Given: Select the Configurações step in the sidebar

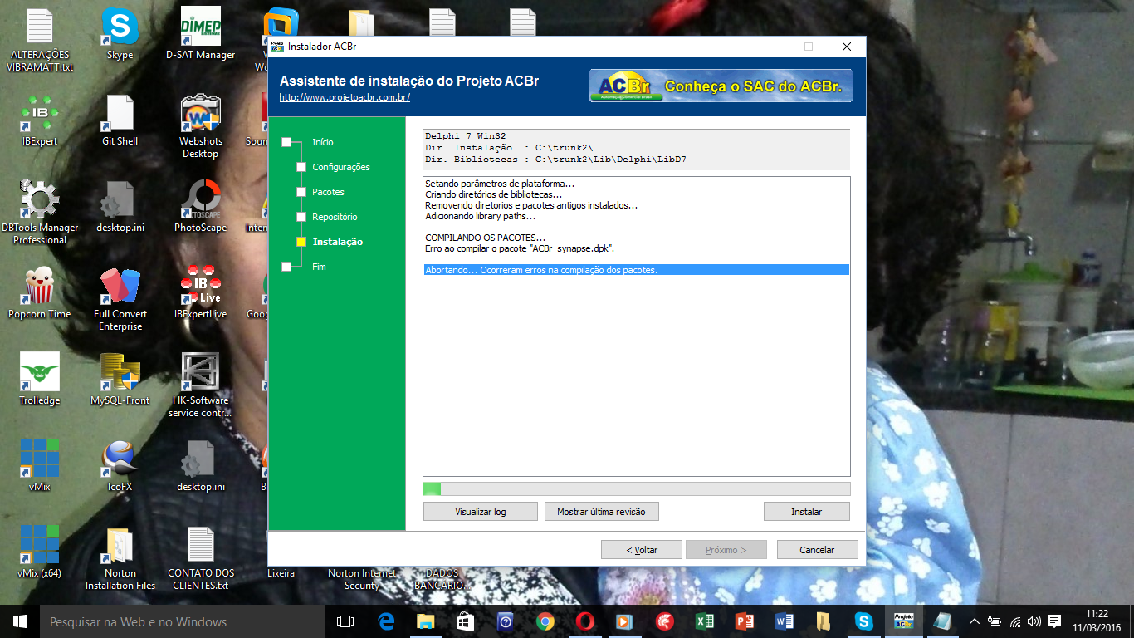Looking at the screenshot, I should [x=340, y=167].
